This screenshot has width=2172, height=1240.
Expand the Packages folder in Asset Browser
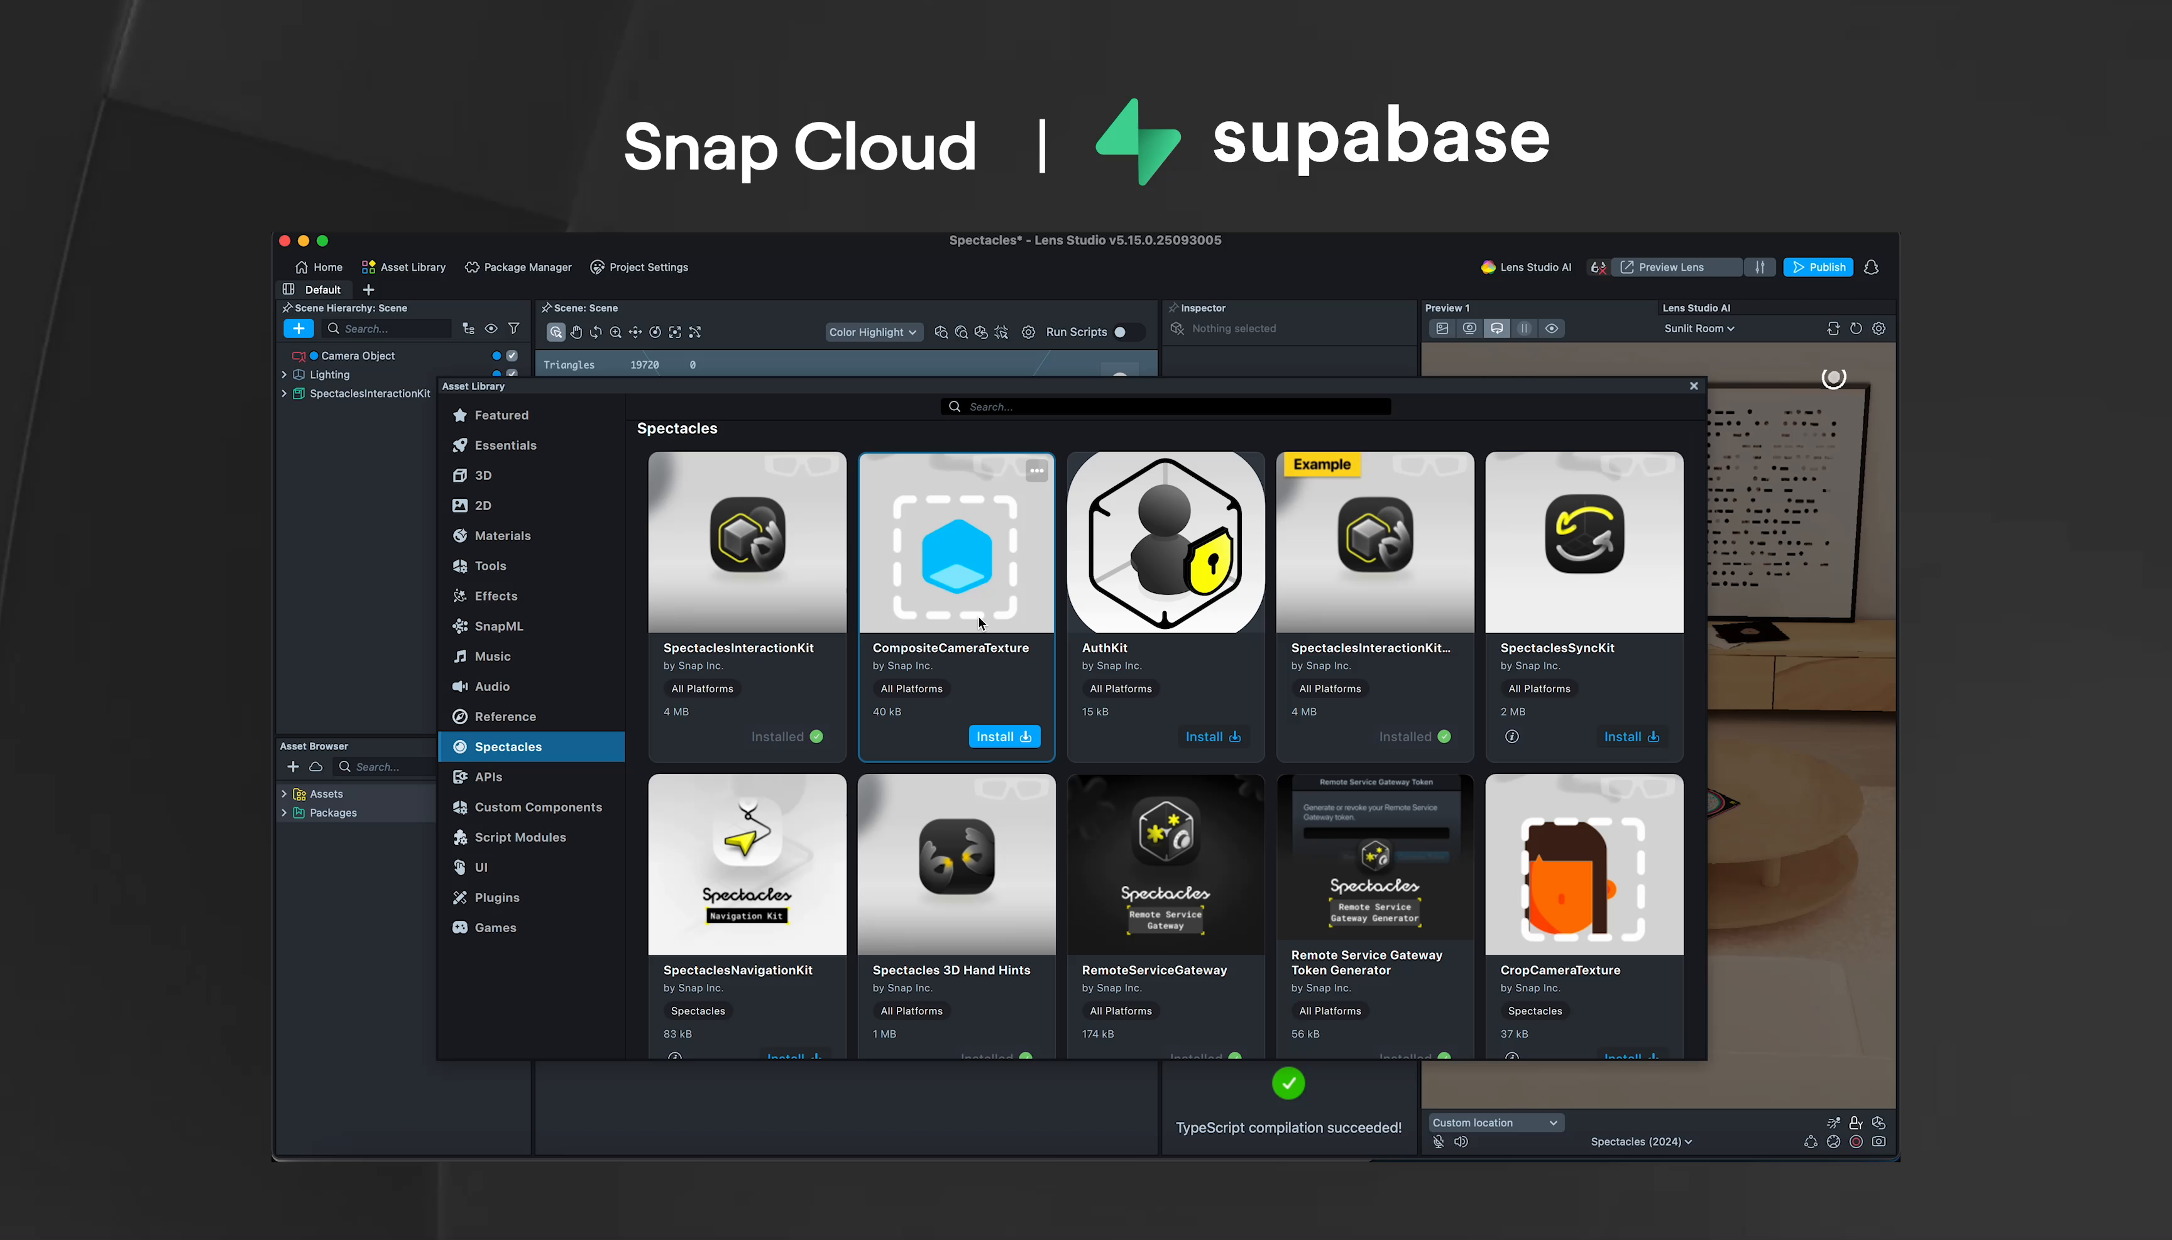pos(283,812)
